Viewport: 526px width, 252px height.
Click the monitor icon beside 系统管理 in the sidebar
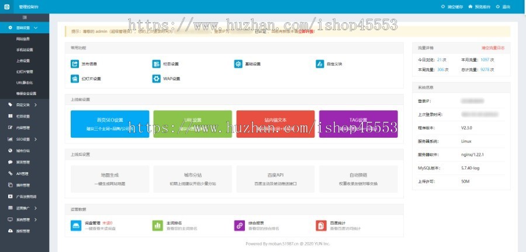(x=11, y=219)
